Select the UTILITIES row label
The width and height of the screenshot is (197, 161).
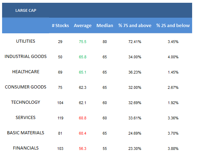click(x=26, y=41)
